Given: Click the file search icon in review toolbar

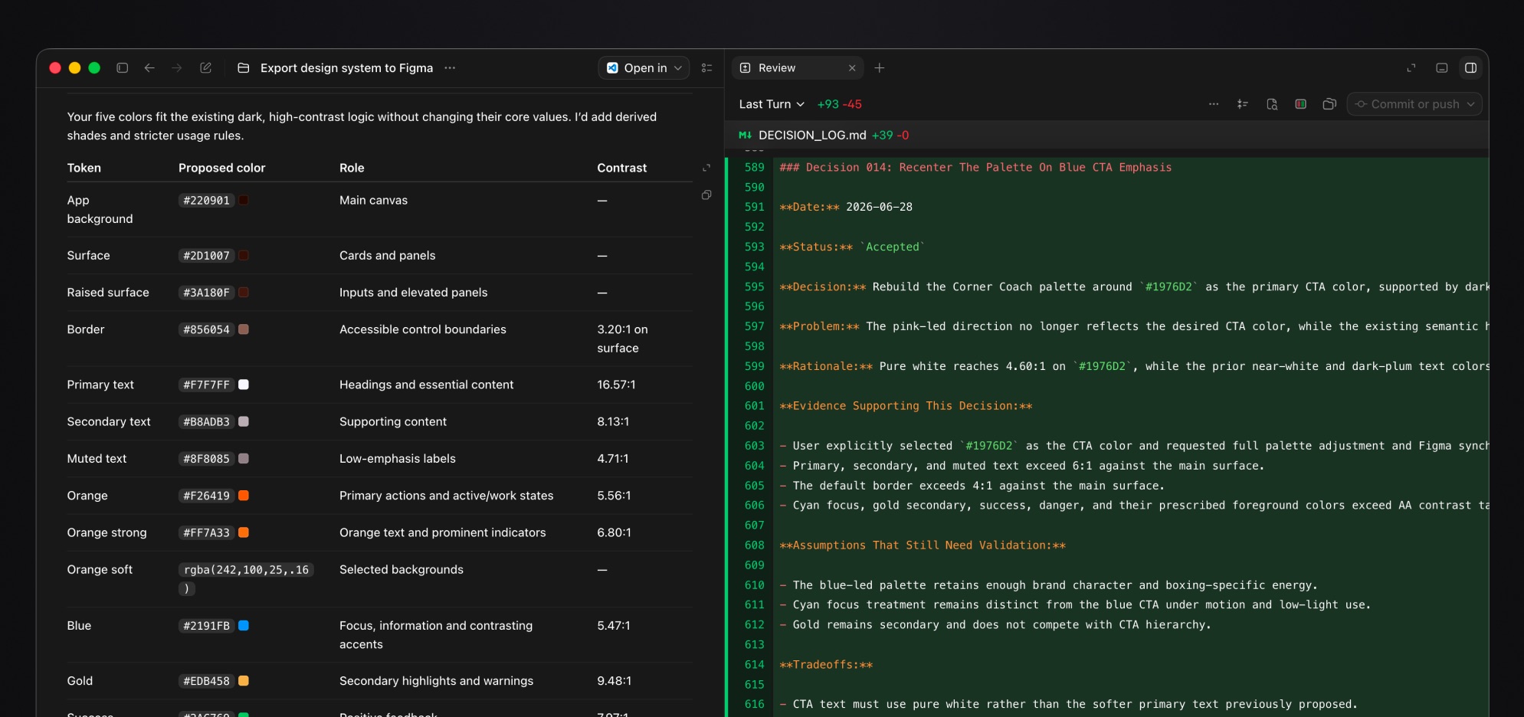Looking at the screenshot, I should [x=1272, y=103].
